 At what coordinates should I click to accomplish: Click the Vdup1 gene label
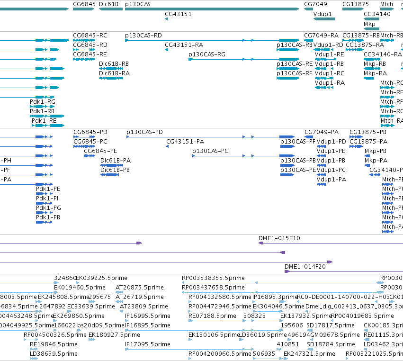coord(322,14)
